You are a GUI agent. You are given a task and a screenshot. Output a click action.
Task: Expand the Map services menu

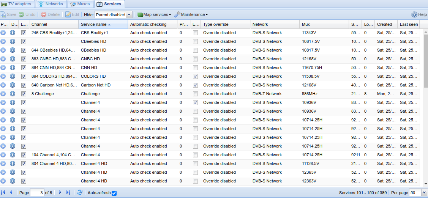point(154,14)
